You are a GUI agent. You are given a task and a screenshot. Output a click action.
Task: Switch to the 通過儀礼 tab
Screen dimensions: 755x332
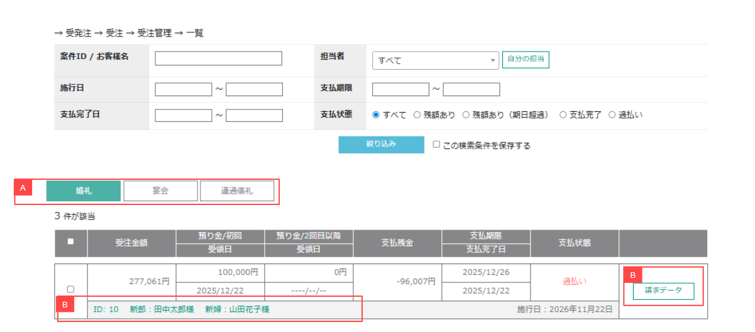(237, 191)
